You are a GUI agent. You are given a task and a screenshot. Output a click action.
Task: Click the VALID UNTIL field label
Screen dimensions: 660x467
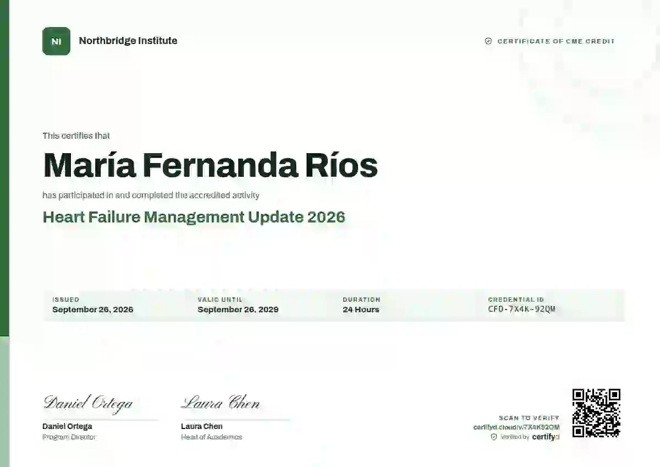[x=220, y=300]
